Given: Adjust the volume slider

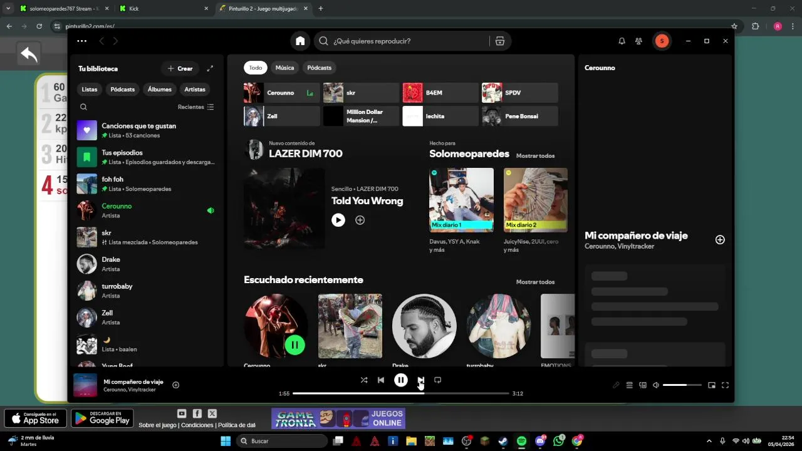Looking at the screenshot, I should (682, 385).
